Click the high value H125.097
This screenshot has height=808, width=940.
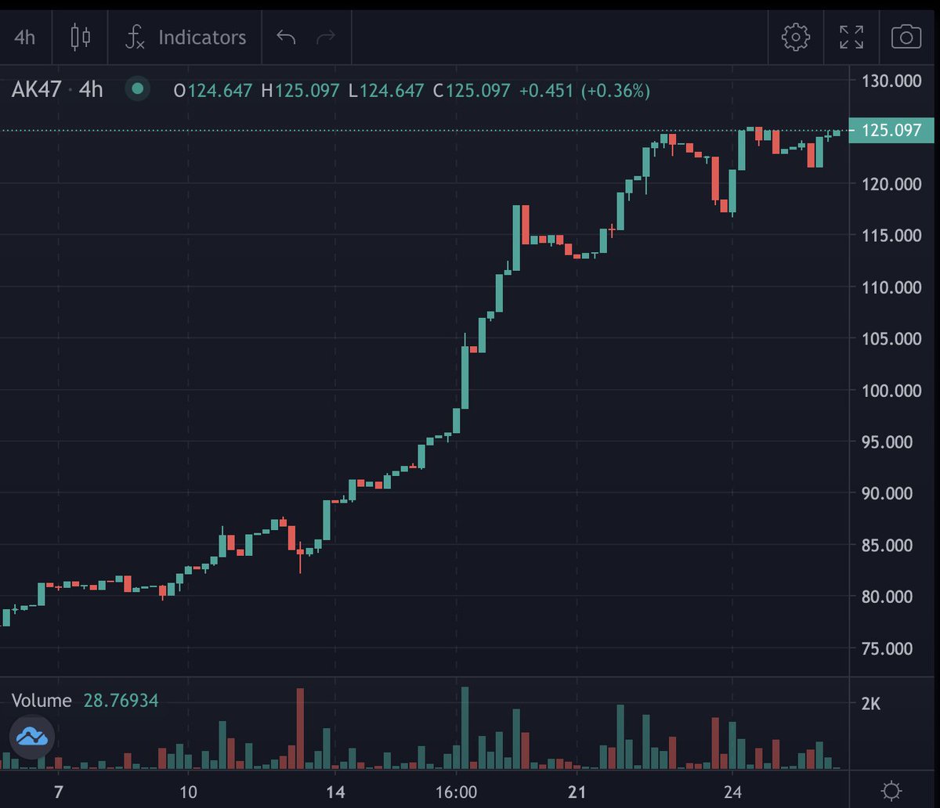pos(300,91)
